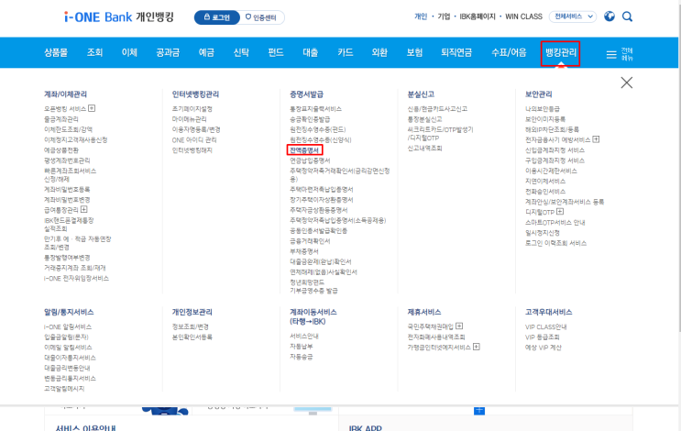Open 이메일 알림서비스 link
The image size is (681, 431).
[x=68, y=348]
